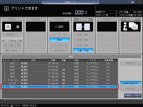Select tray 7 9x11 paper row
This screenshot has height=107, width=143.
click(60, 83)
